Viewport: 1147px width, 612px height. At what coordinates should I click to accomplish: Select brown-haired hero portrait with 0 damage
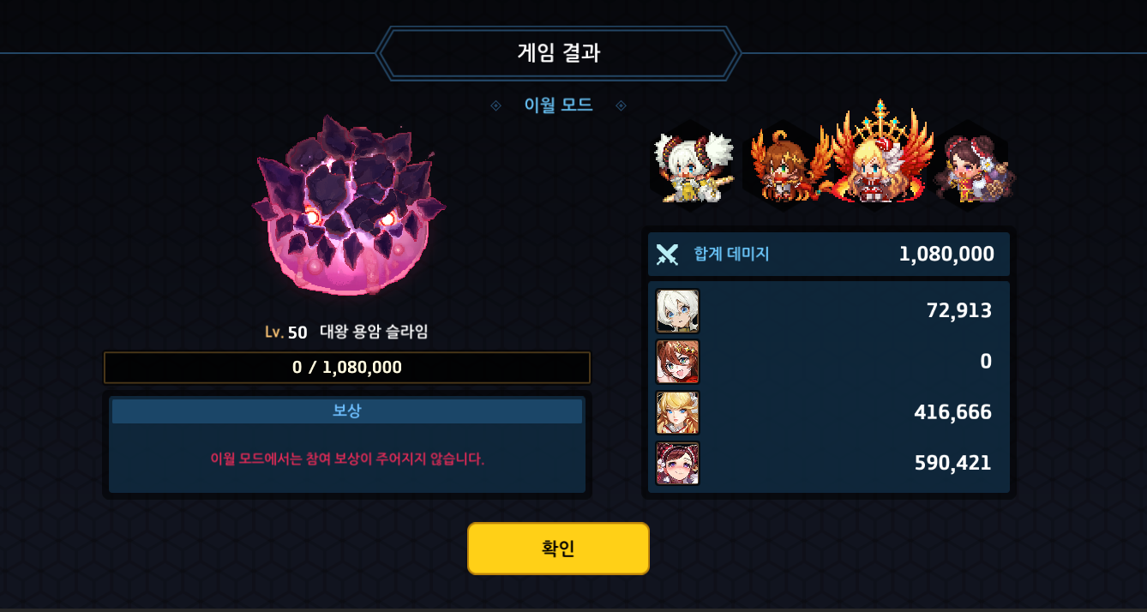click(677, 362)
